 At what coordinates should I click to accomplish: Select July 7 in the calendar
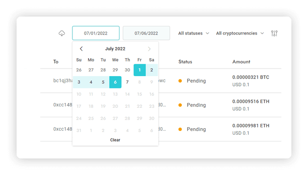pos(127,82)
